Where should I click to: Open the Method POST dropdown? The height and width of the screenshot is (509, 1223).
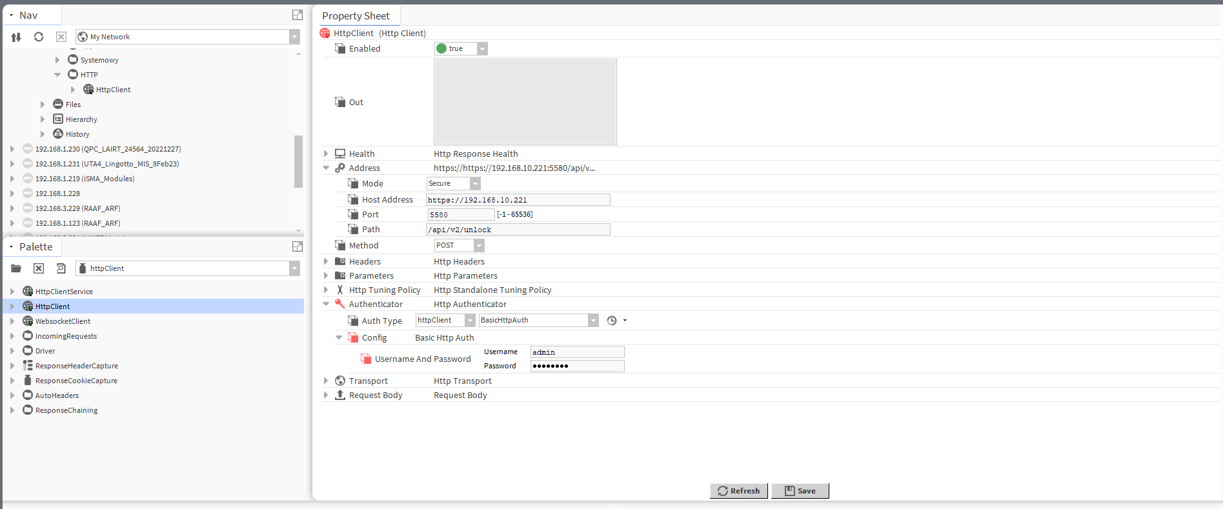click(478, 246)
